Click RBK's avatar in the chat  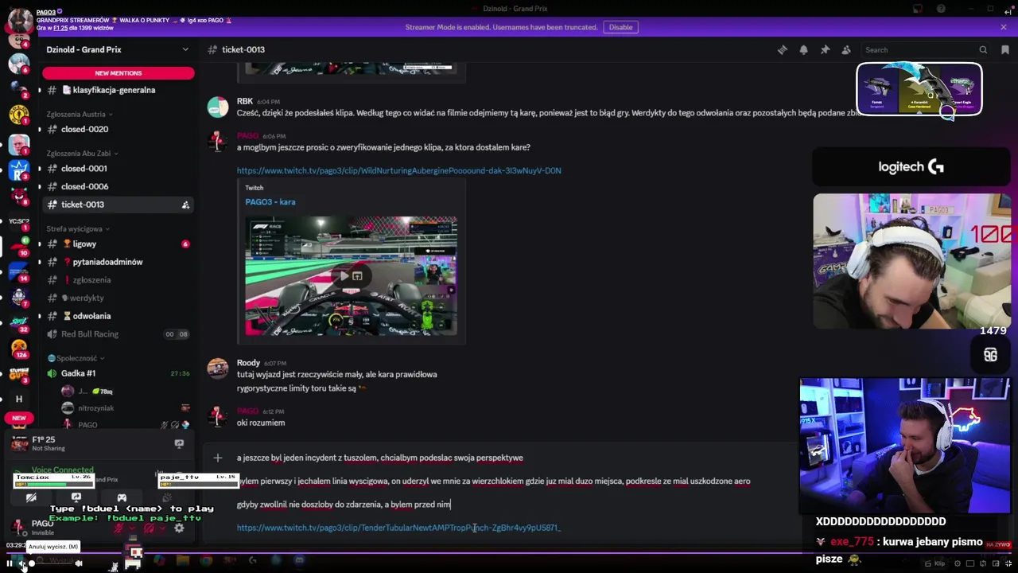218,107
